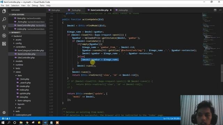Expand the models folder
This screenshot has height=125, width=223.
point(19,61)
